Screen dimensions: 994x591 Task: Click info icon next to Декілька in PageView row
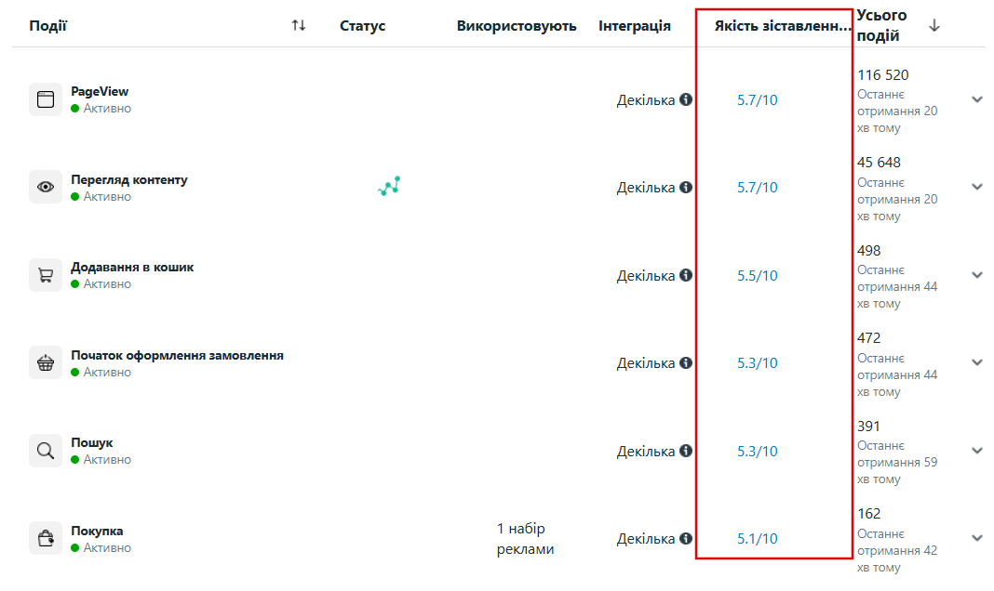click(686, 99)
